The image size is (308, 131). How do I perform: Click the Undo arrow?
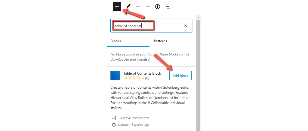138,6
